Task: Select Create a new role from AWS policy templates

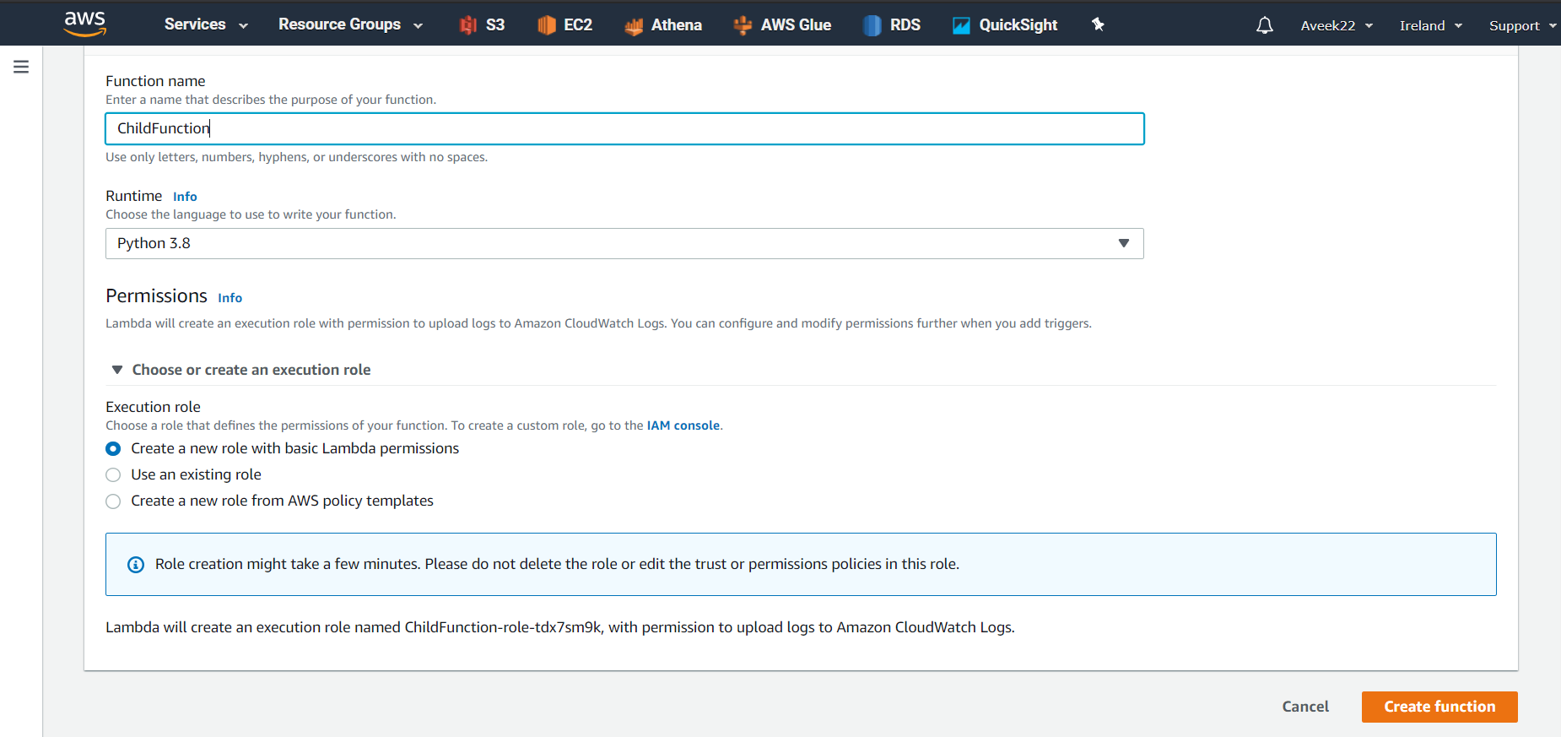Action: pyautogui.click(x=113, y=501)
